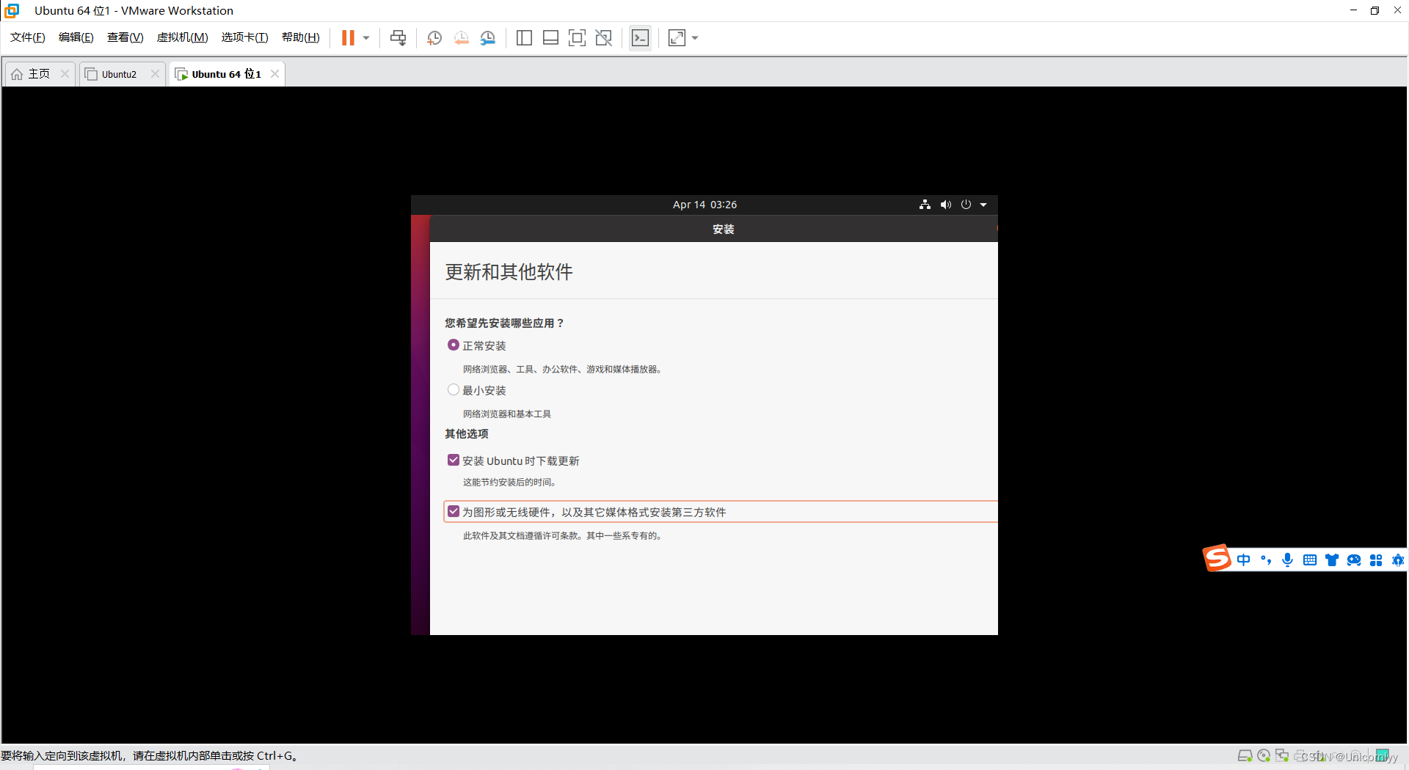This screenshot has height=770, width=1409.
Task: Take a snapshot of the virtual machine
Action: (434, 38)
